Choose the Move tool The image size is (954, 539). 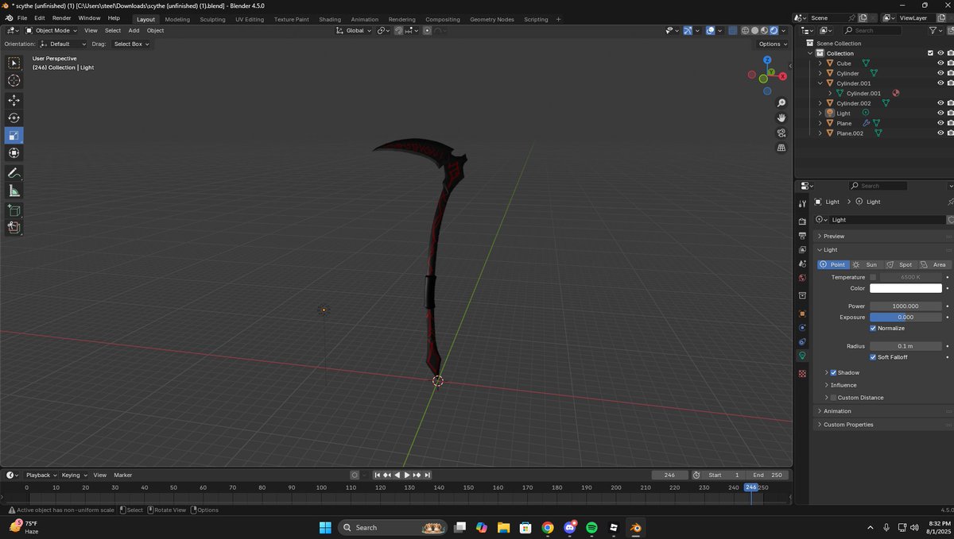(x=14, y=100)
